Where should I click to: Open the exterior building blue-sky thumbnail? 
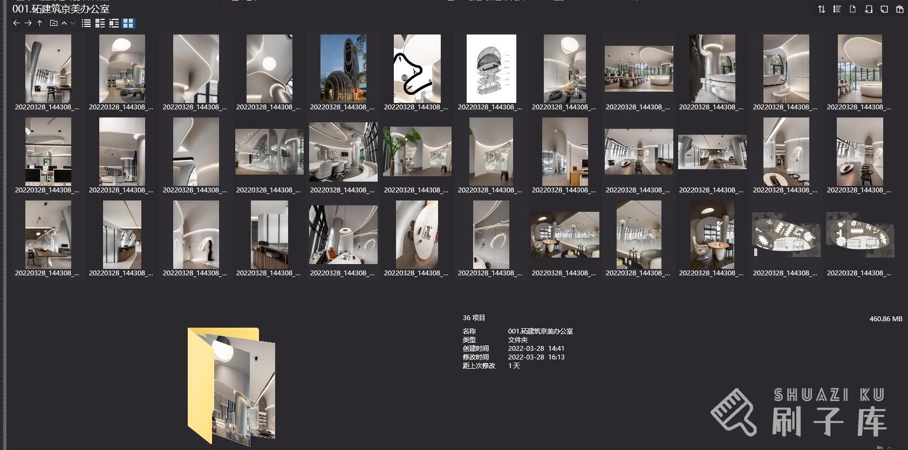click(x=343, y=68)
